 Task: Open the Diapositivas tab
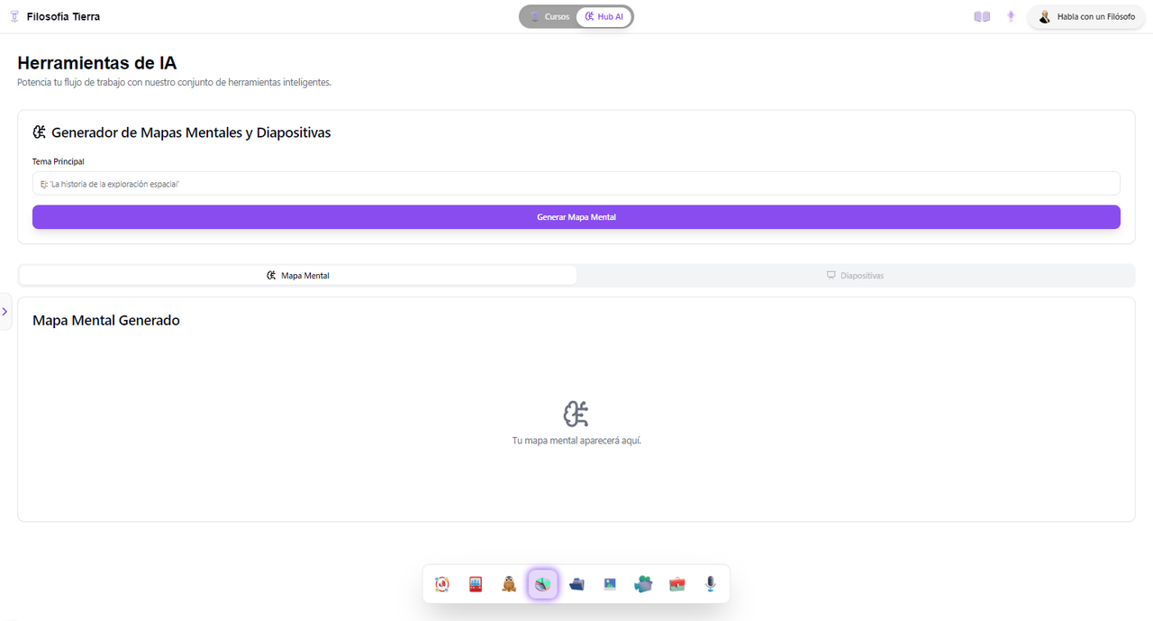click(855, 276)
